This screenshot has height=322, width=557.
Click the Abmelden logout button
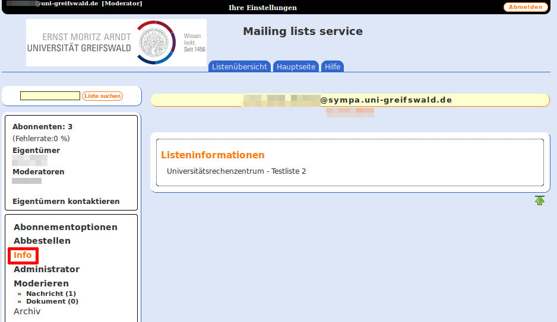526,7
